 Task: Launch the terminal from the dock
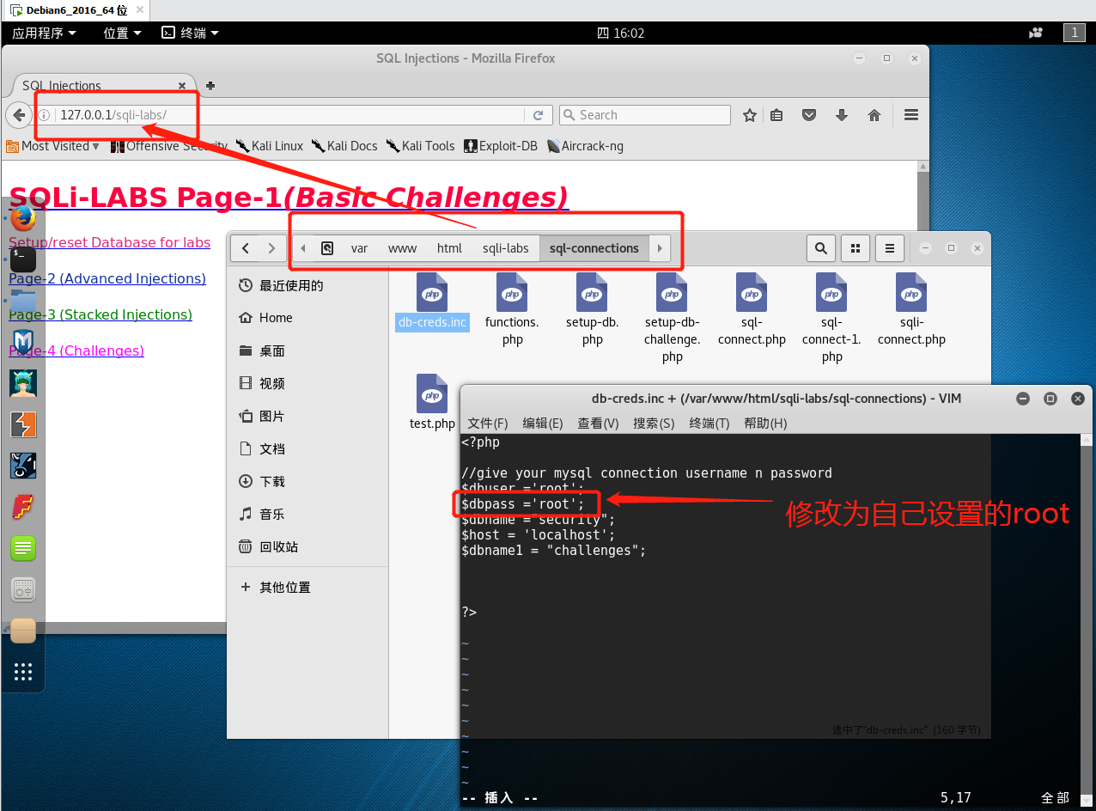[23, 259]
